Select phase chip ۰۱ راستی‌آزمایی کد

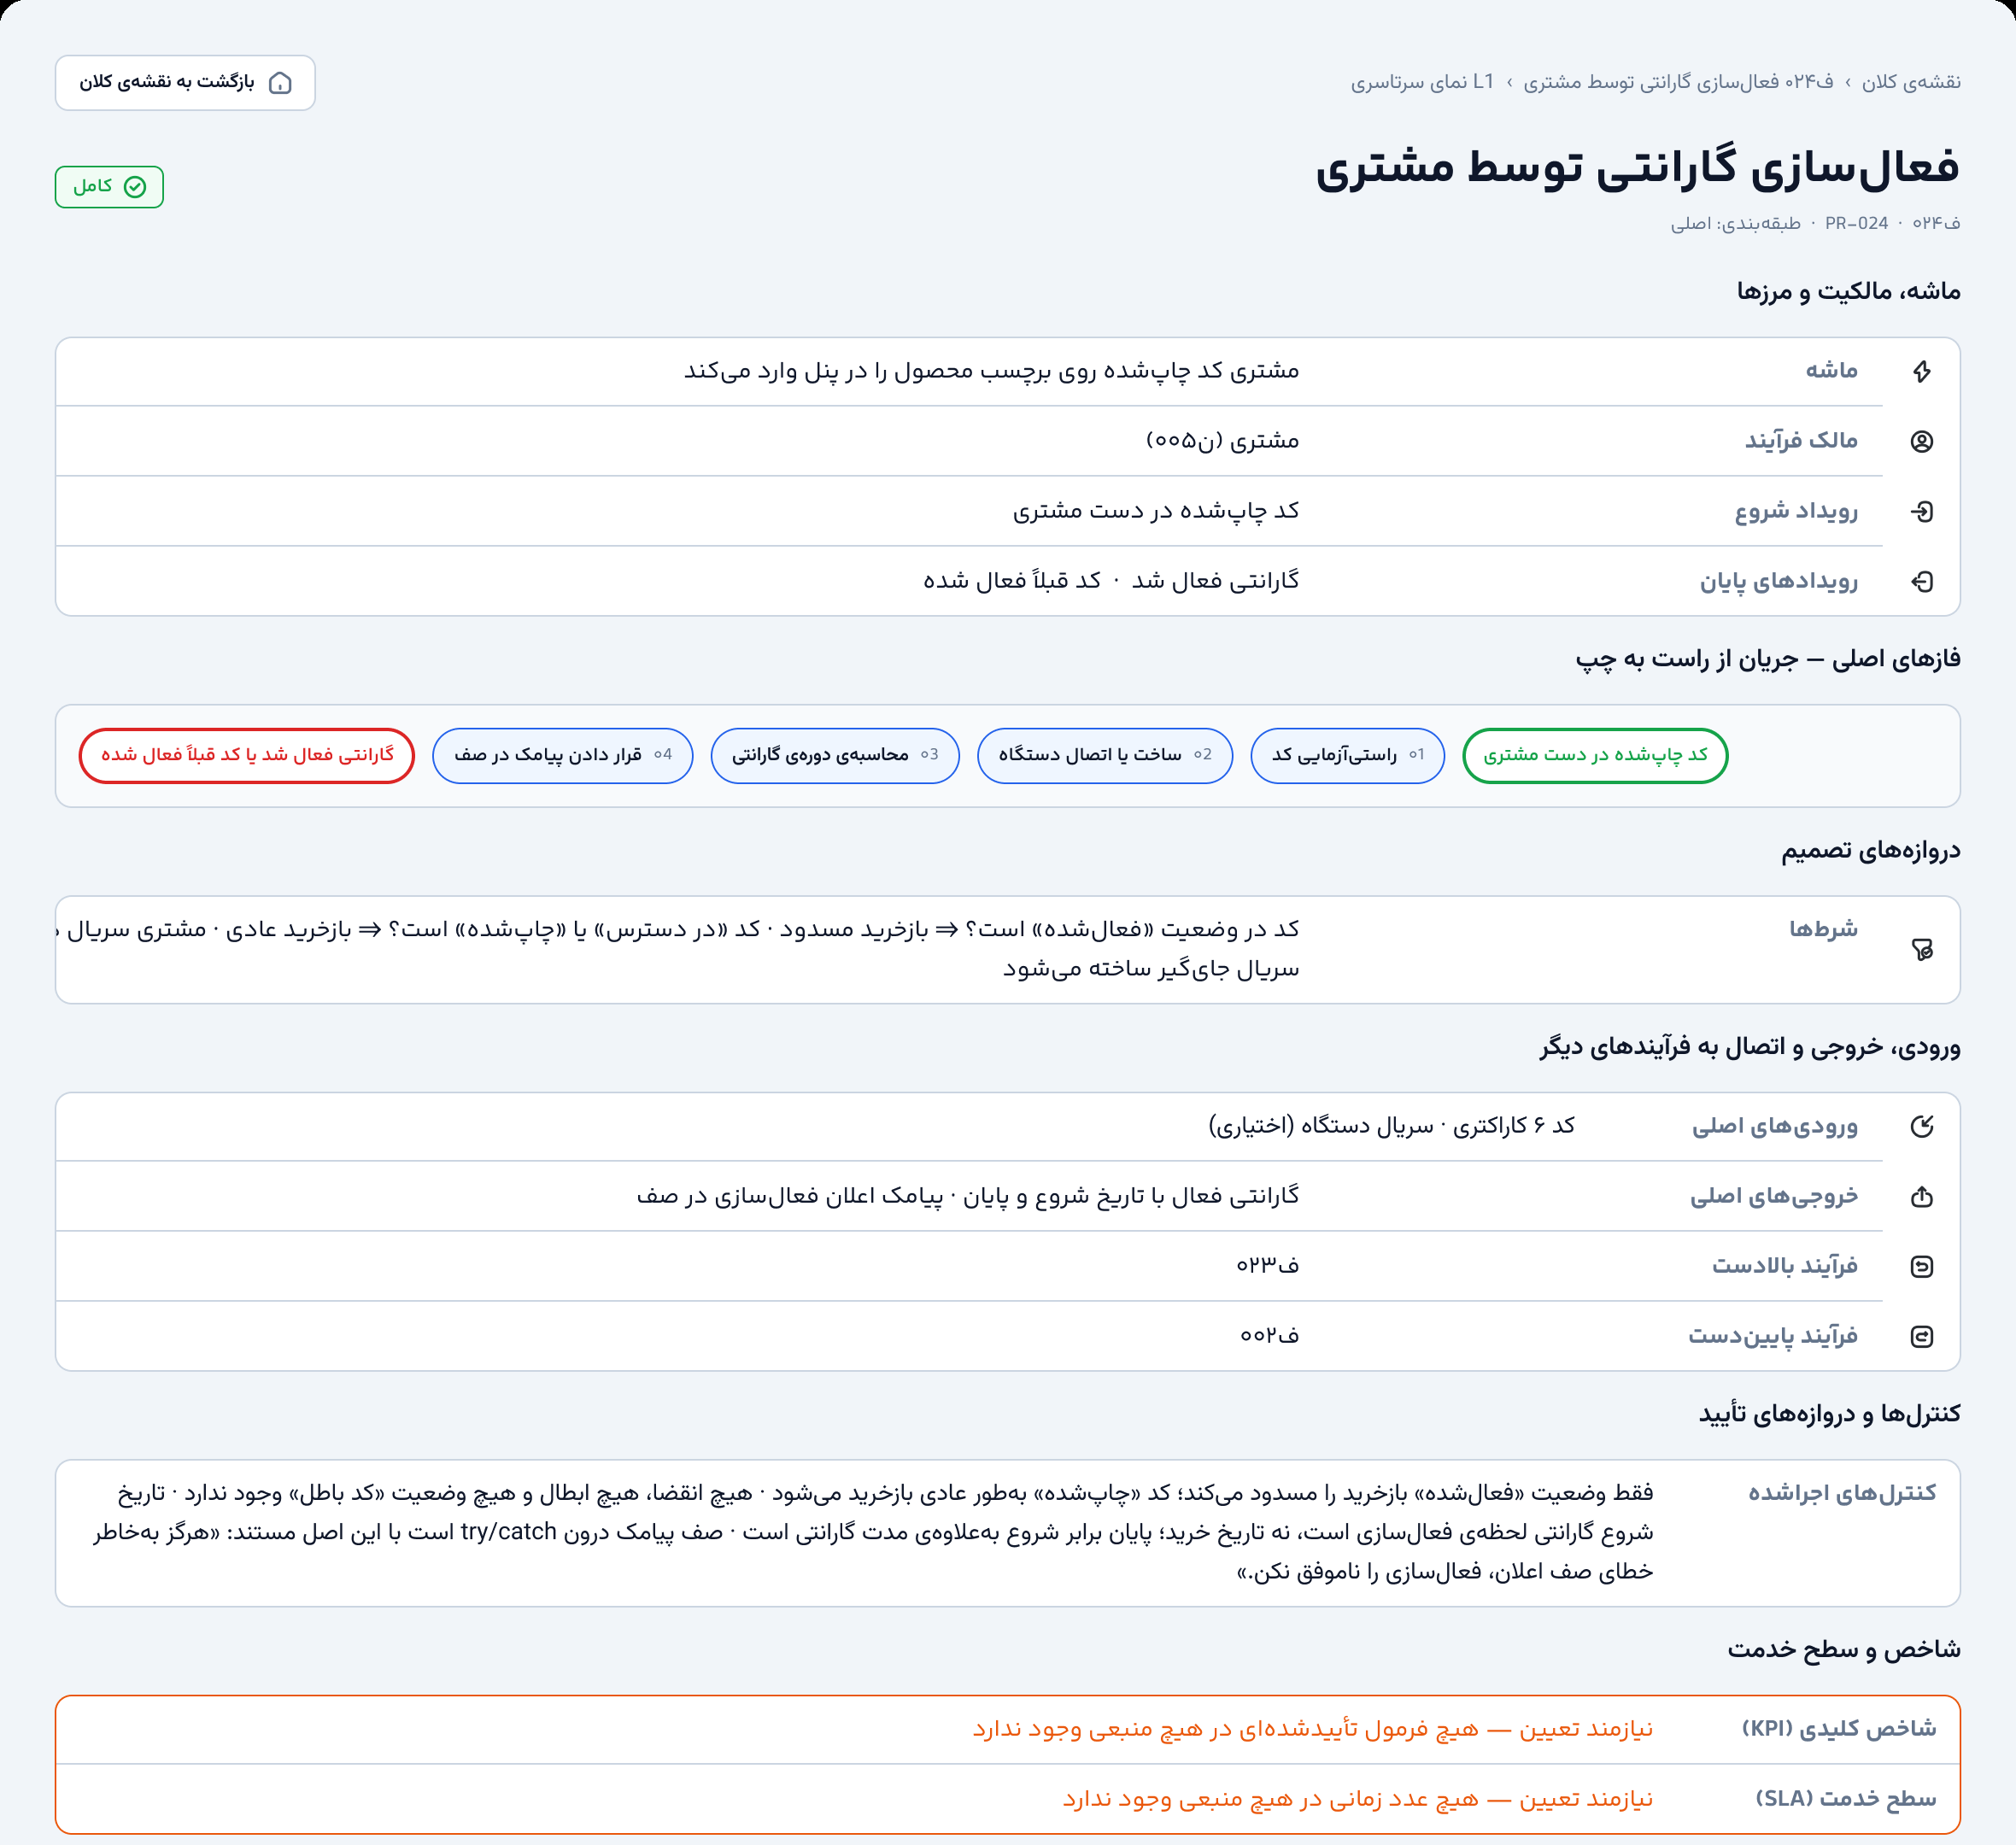pyautogui.click(x=1347, y=755)
